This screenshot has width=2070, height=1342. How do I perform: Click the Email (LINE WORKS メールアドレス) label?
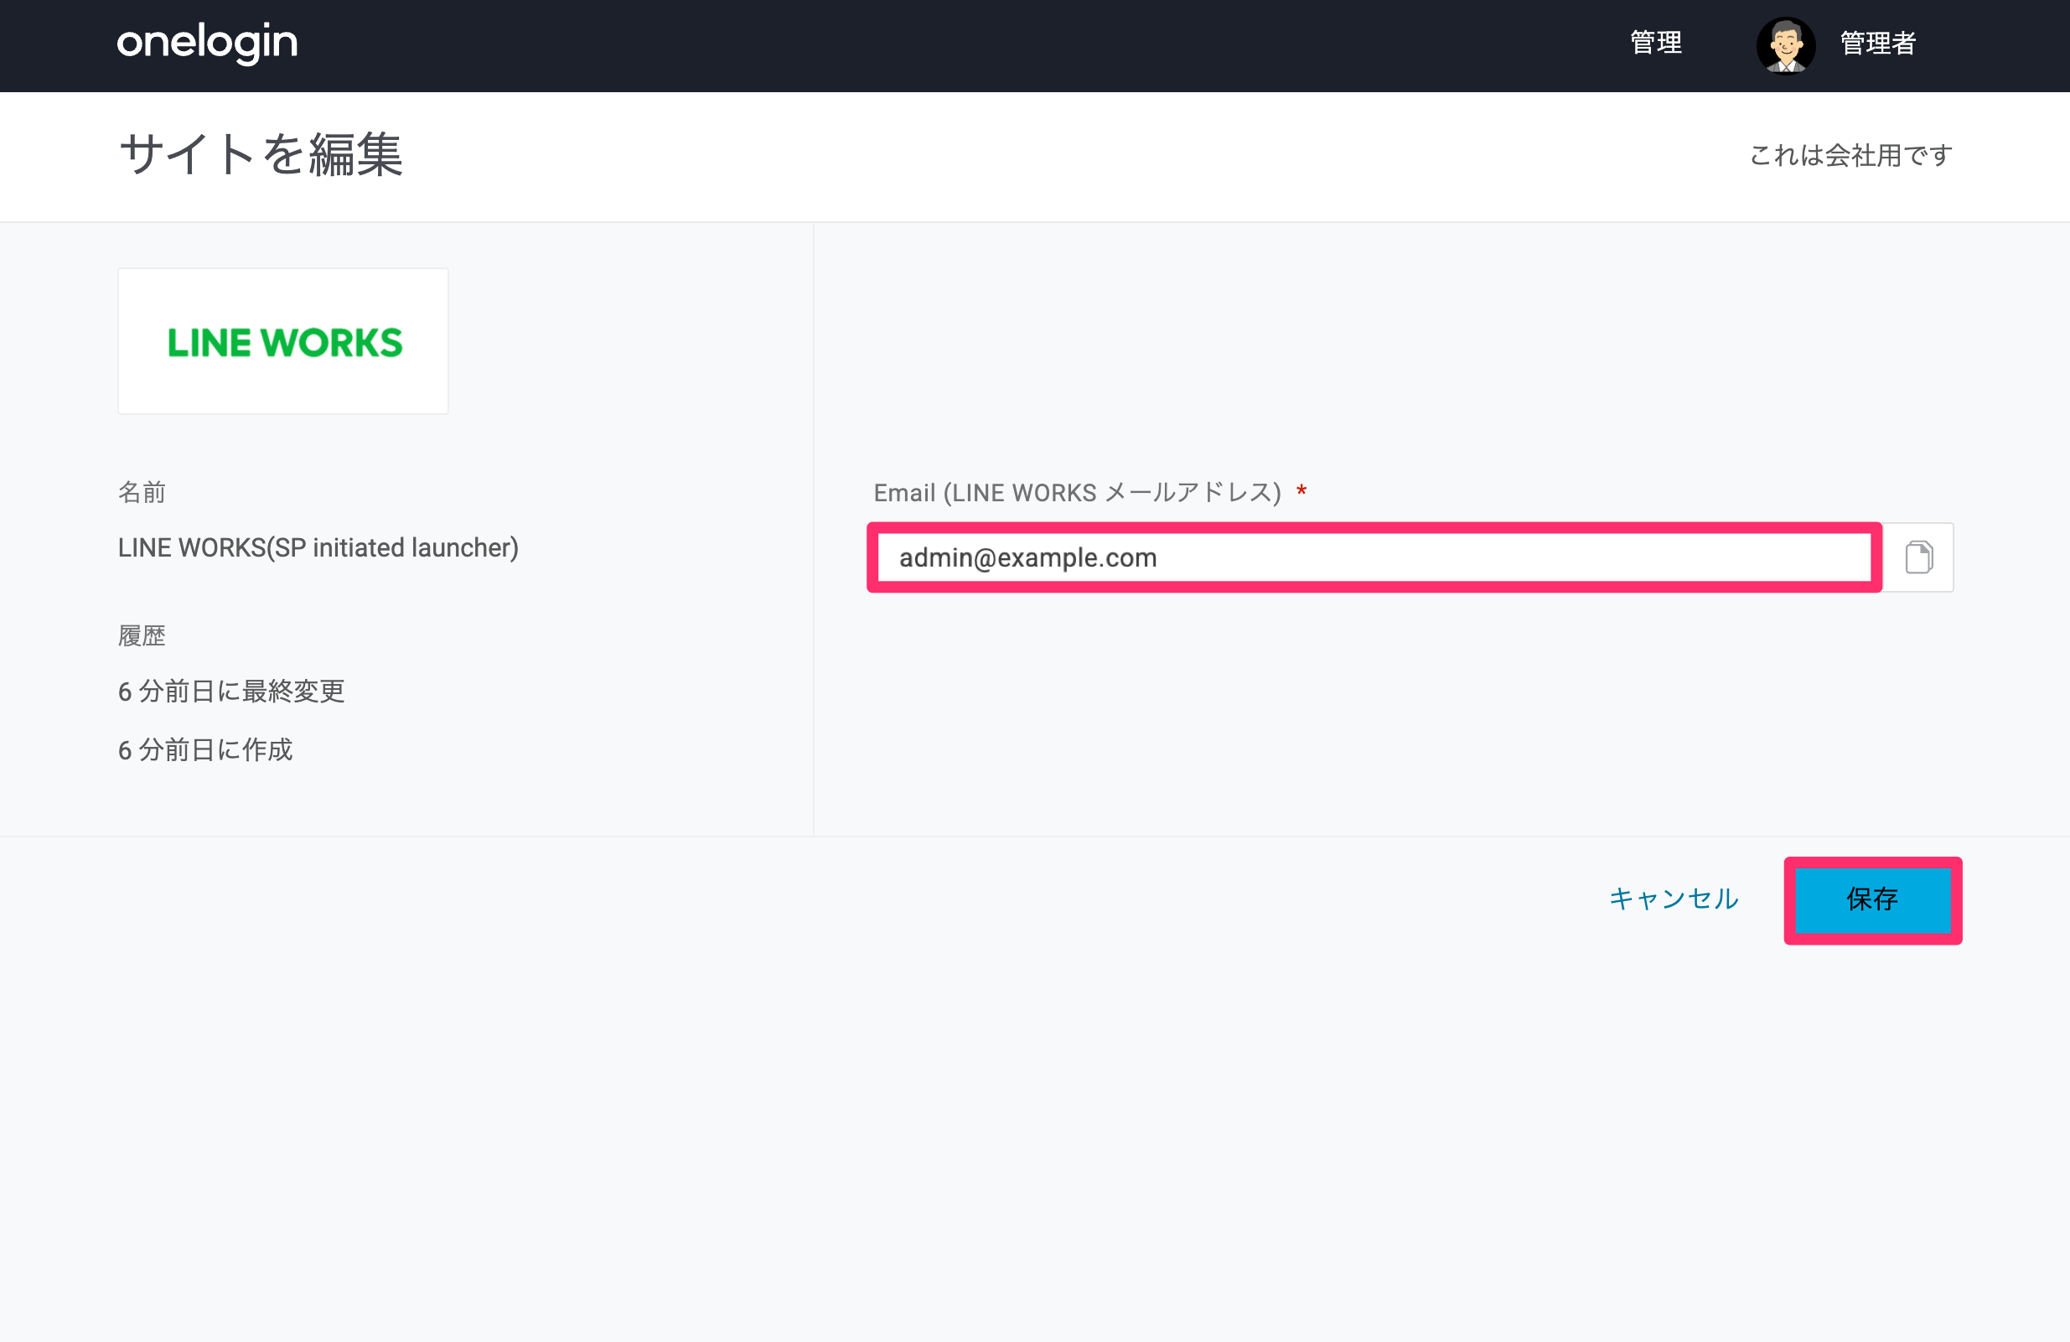[x=1077, y=492]
